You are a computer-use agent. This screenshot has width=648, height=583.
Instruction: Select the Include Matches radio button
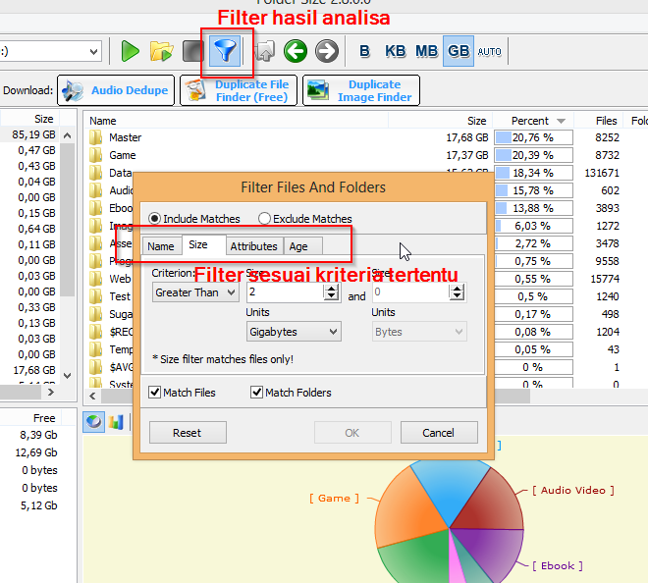coord(155,219)
